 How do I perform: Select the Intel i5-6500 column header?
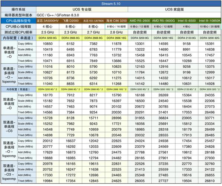click(187, 21)
